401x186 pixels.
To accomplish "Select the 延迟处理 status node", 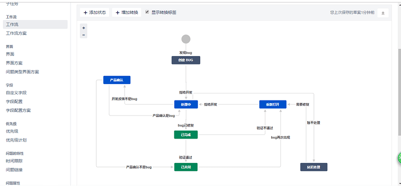I will [x=314, y=167].
